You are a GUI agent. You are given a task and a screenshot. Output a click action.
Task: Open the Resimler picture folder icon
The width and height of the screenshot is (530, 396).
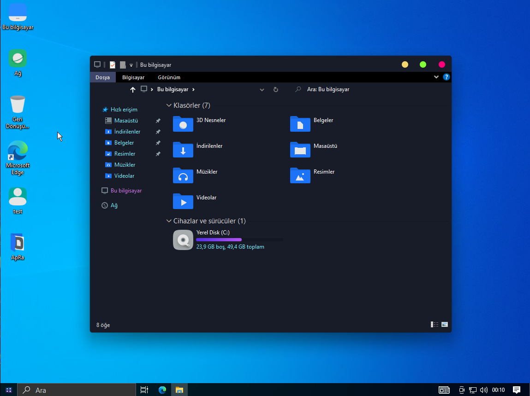[x=300, y=175]
